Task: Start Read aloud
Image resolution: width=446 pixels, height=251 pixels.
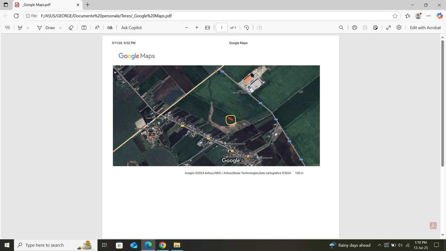Action: coord(97,28)
